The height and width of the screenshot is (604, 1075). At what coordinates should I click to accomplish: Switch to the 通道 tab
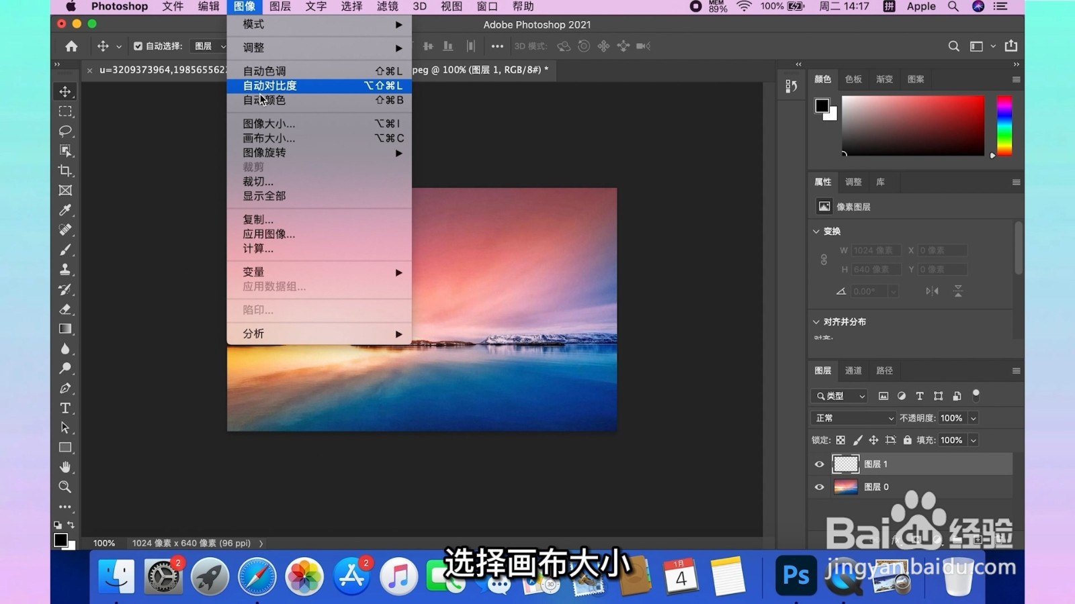[x=853, y=370]
